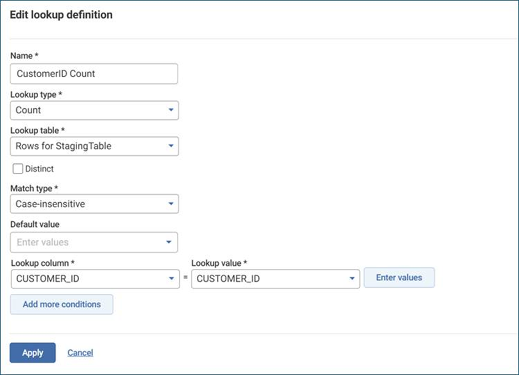The height and width of the screenshot is (375, 519).
Task: Open the Rows for StagingTable selector
Action: click(89, 146)
